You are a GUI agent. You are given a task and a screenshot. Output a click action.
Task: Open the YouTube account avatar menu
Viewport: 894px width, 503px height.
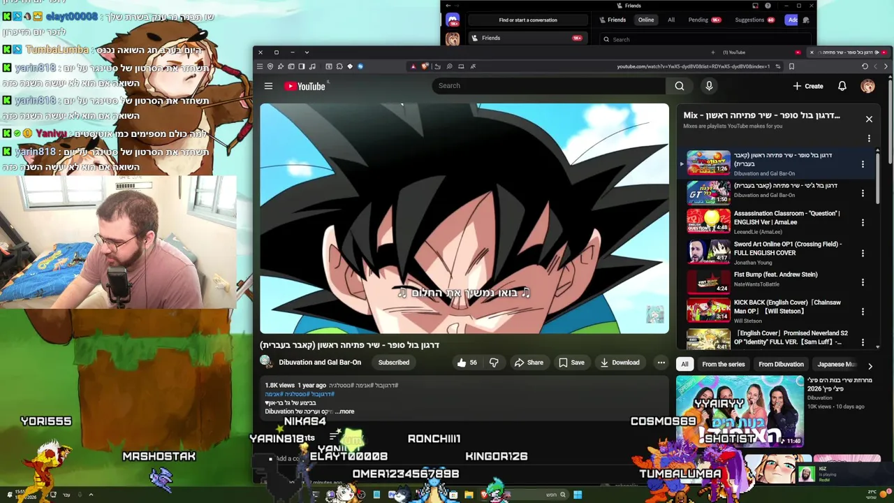click(x=867, y=86)
